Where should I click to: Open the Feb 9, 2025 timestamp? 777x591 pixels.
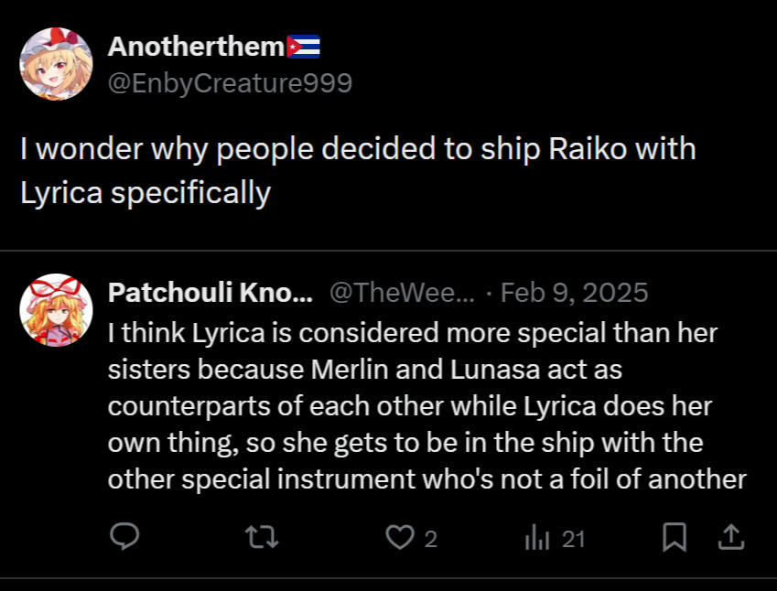coord(575,292)
